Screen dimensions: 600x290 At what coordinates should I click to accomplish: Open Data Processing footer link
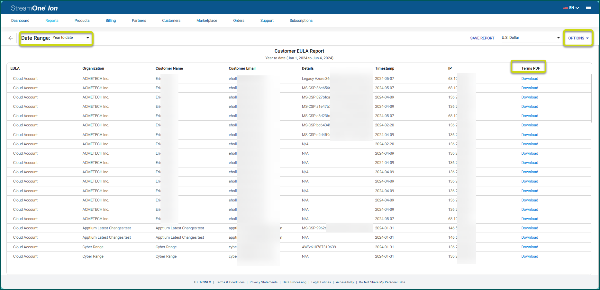[295, 282]
